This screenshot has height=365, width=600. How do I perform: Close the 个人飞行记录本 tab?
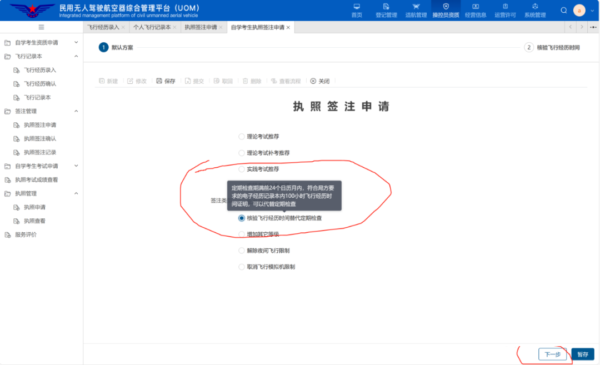pyautogui.click(x=174, y=28)
